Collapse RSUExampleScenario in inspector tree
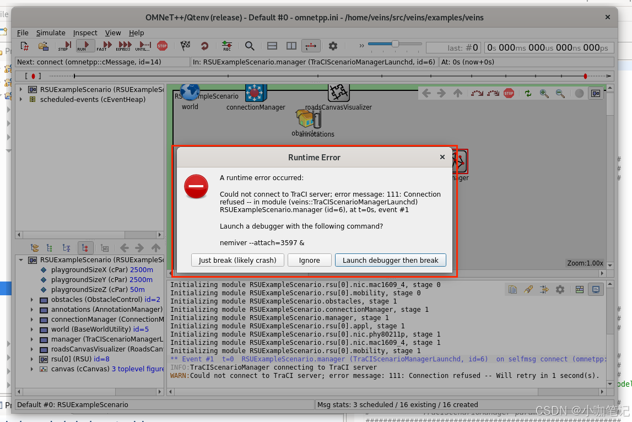Image resolution: width=632 pixels, height=422 pixels. [x=21, y=260]
